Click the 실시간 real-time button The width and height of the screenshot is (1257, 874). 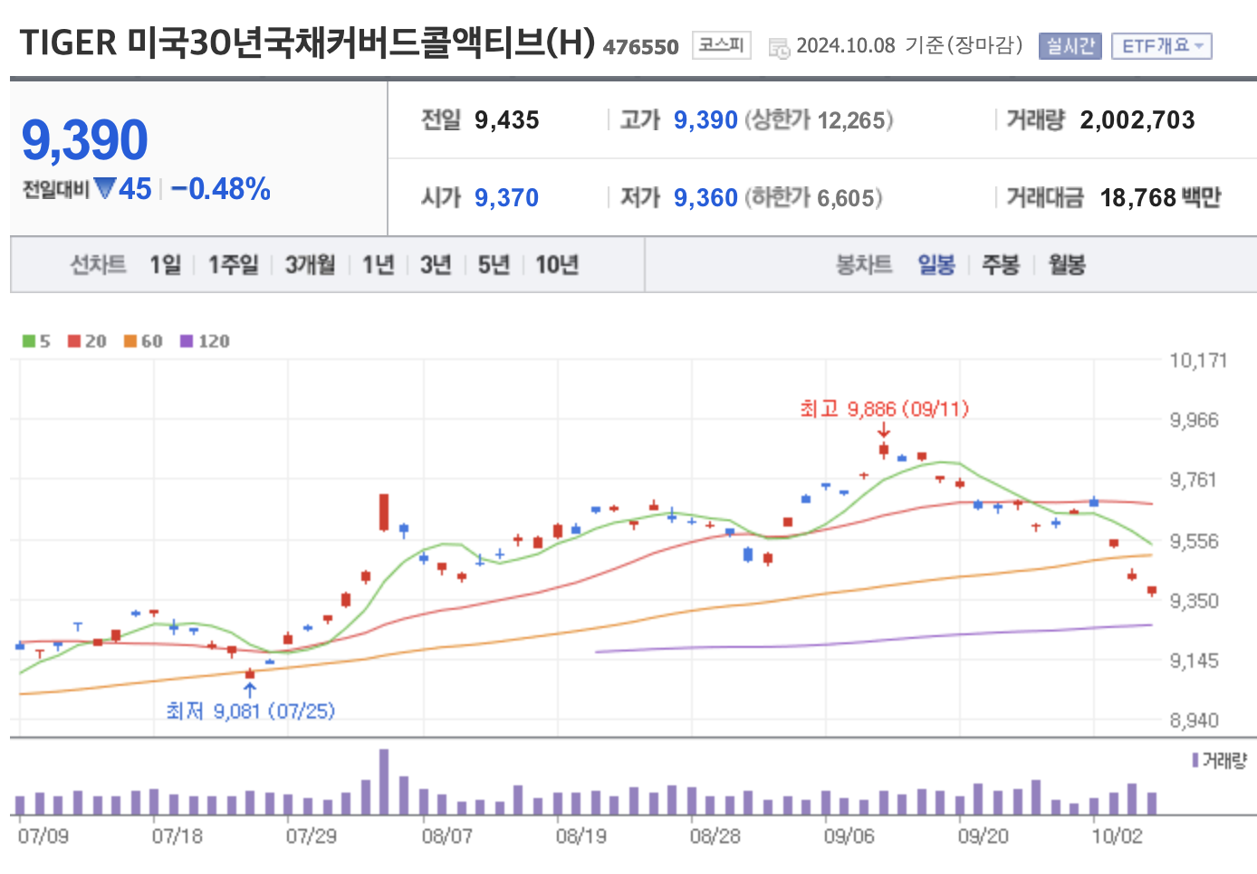1070,45
